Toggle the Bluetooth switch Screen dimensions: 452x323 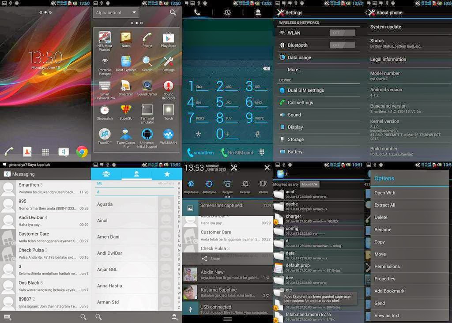pyautogui.click(x=342, y=45)
